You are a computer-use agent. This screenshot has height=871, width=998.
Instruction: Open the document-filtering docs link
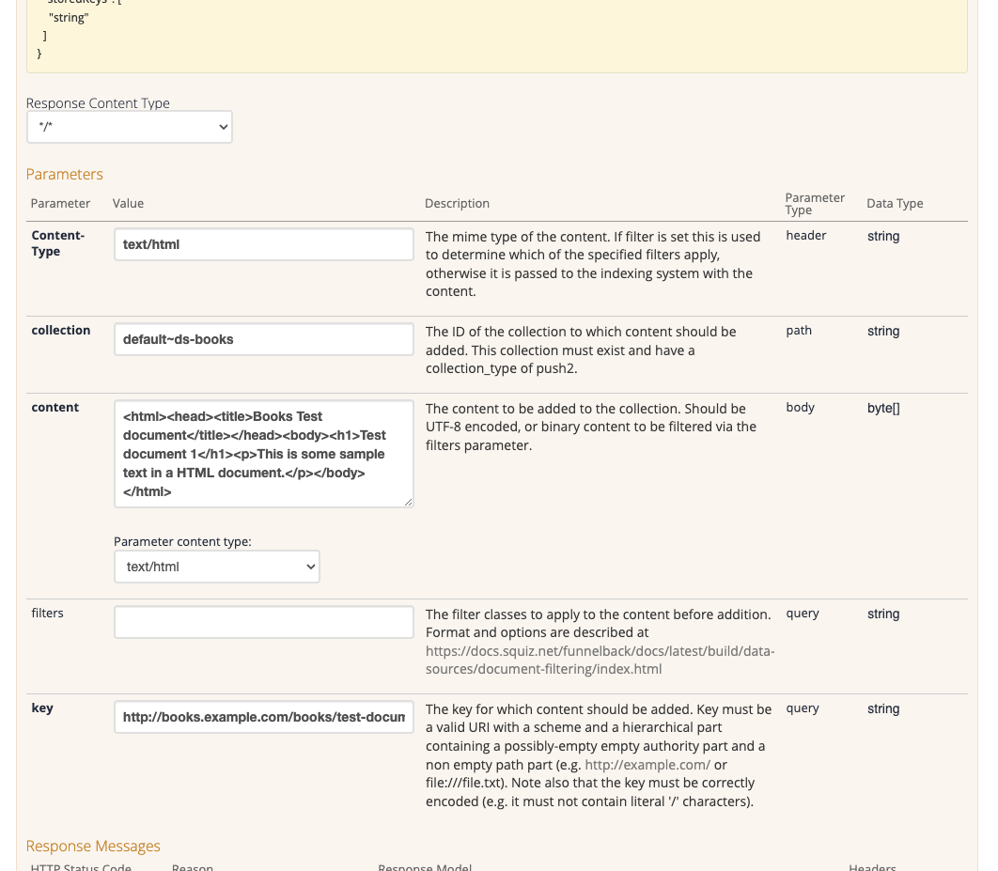[x=600, y=660]
